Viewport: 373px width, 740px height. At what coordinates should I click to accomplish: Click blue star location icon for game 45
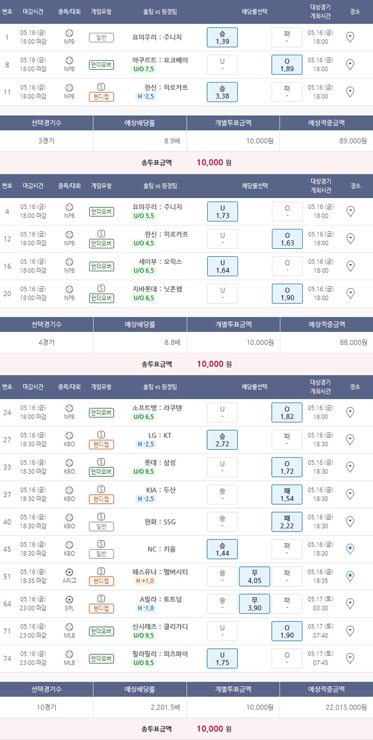click(x=350, y=548)
